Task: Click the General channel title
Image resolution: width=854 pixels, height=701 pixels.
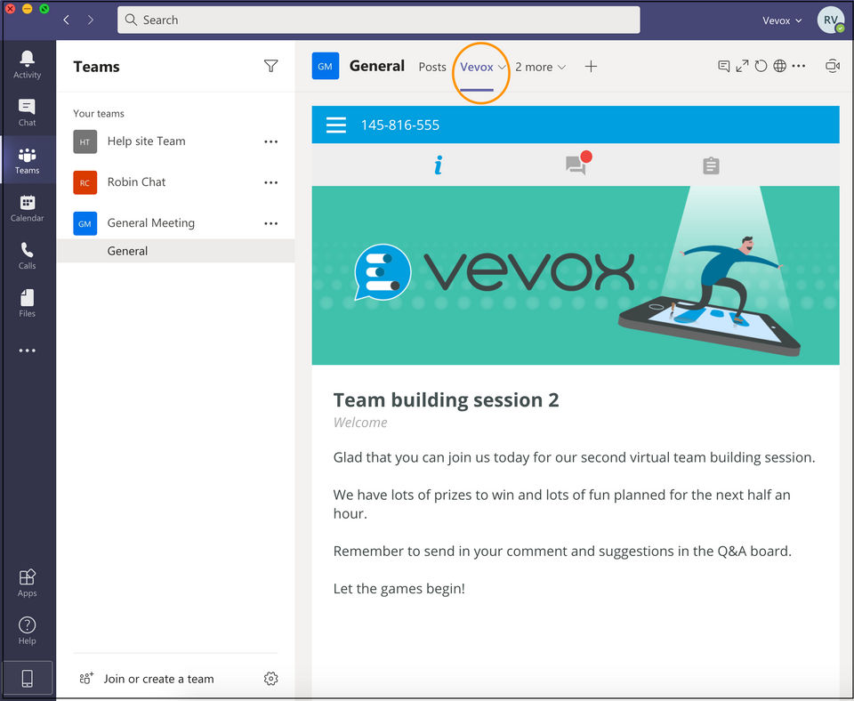Action: coord(377,66)
